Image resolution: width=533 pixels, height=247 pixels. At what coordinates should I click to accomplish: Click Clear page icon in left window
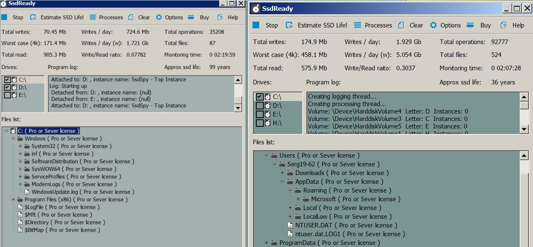click(131, 17)
